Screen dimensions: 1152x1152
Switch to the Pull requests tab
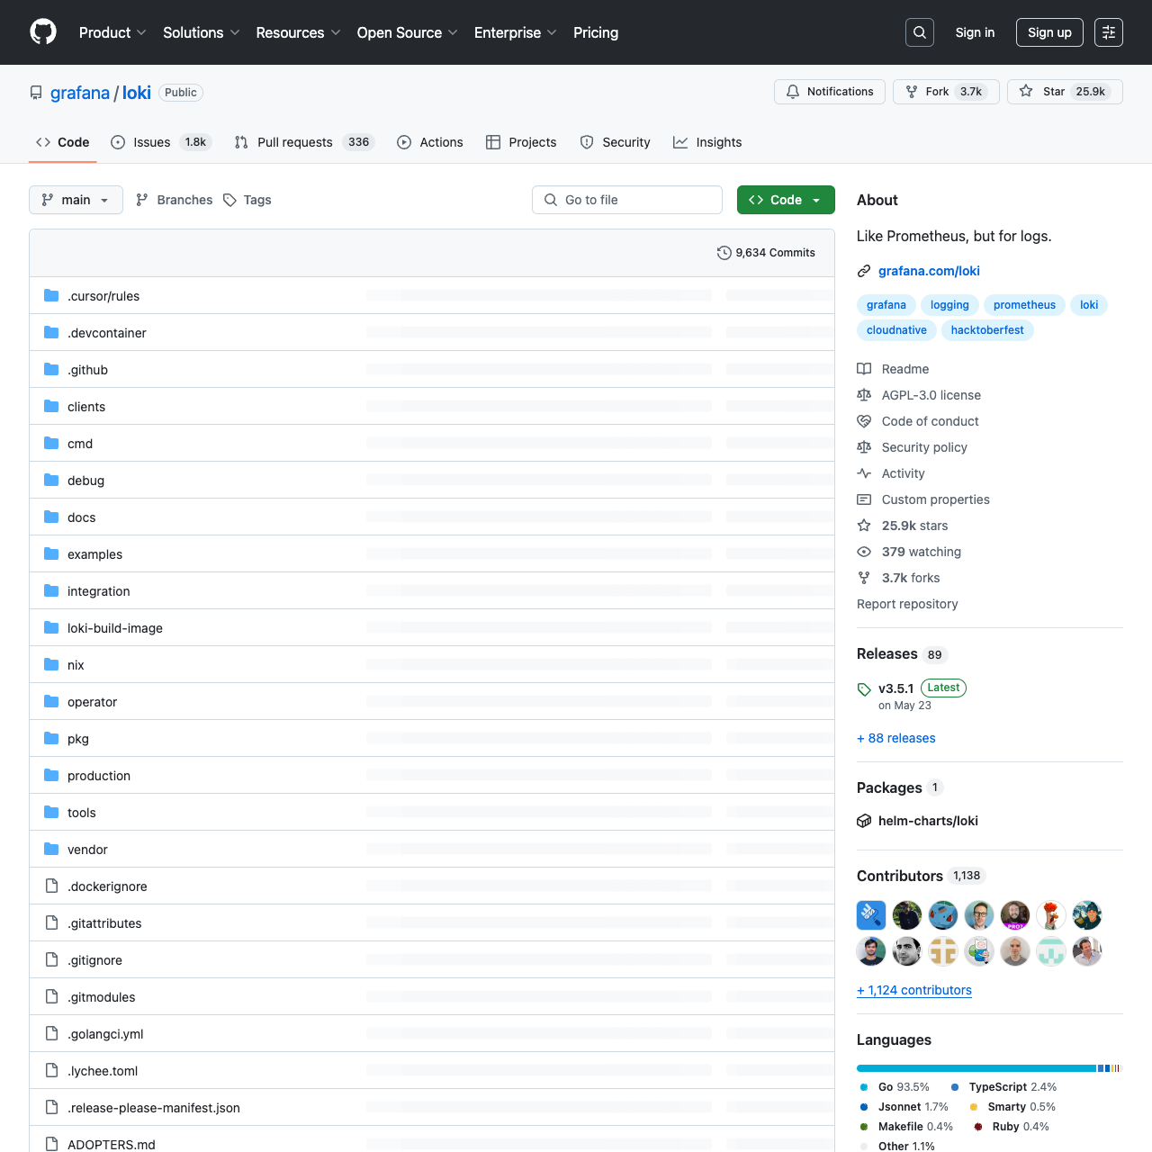point(304,142)
